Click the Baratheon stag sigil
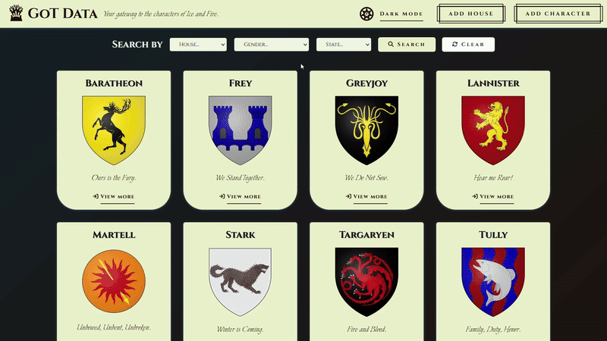The width and height of the screenshot is (607, 341). coord(114,130)
